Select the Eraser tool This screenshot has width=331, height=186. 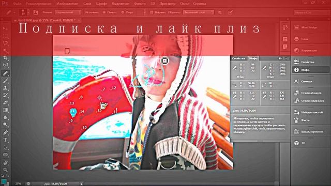click(x=5, y=102)
